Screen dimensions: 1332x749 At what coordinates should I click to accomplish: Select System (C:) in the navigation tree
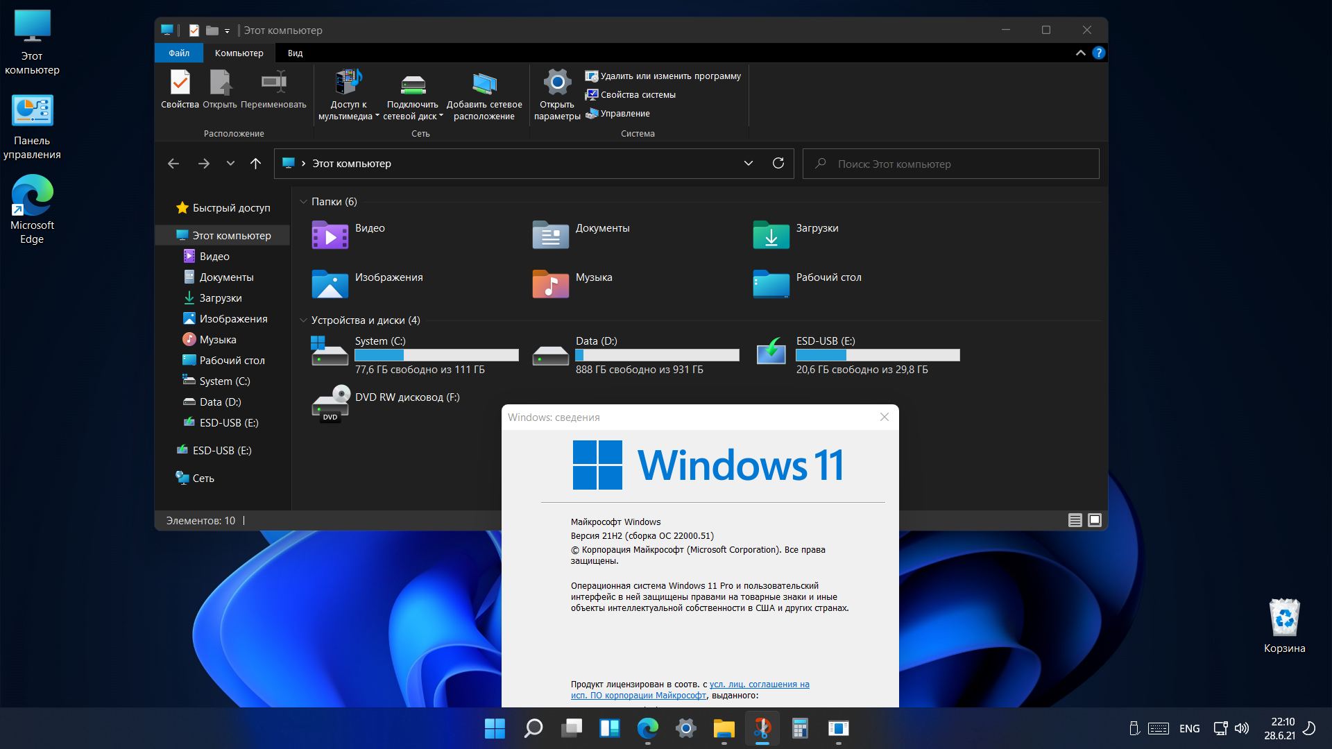click(216, 381)
